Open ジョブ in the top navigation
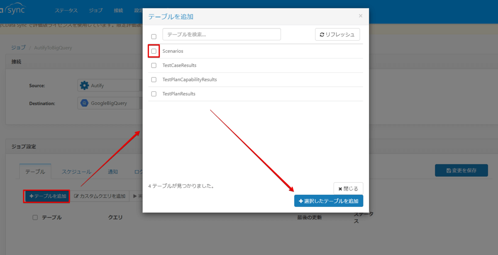498x255 pixels. pos(96,10)
